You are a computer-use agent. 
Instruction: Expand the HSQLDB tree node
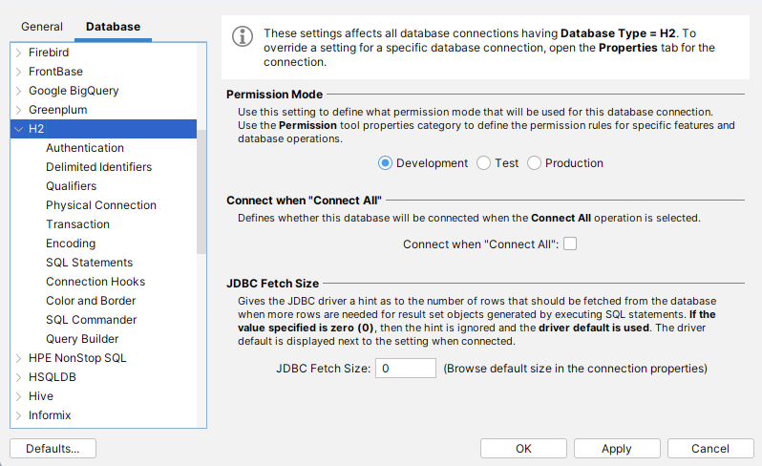tap(19, 377)
